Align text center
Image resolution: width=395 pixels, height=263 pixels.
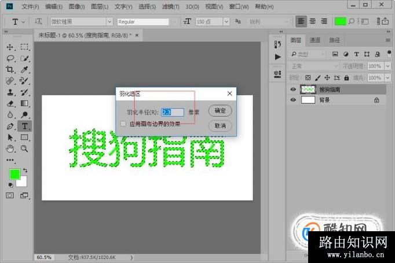313,21
